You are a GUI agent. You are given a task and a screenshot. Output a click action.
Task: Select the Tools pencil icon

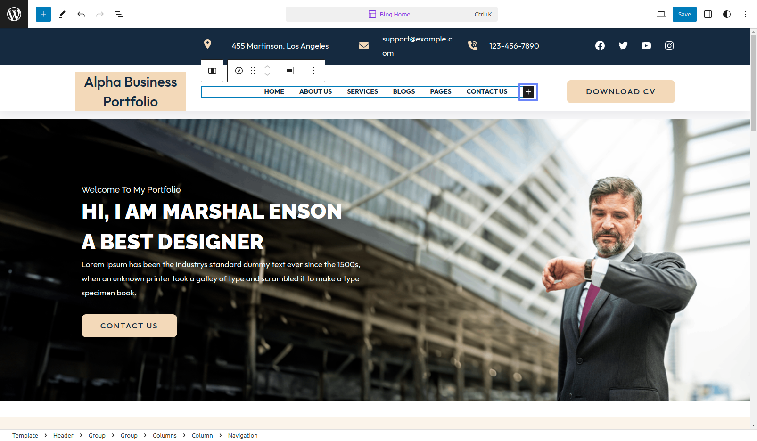(62, 14)
